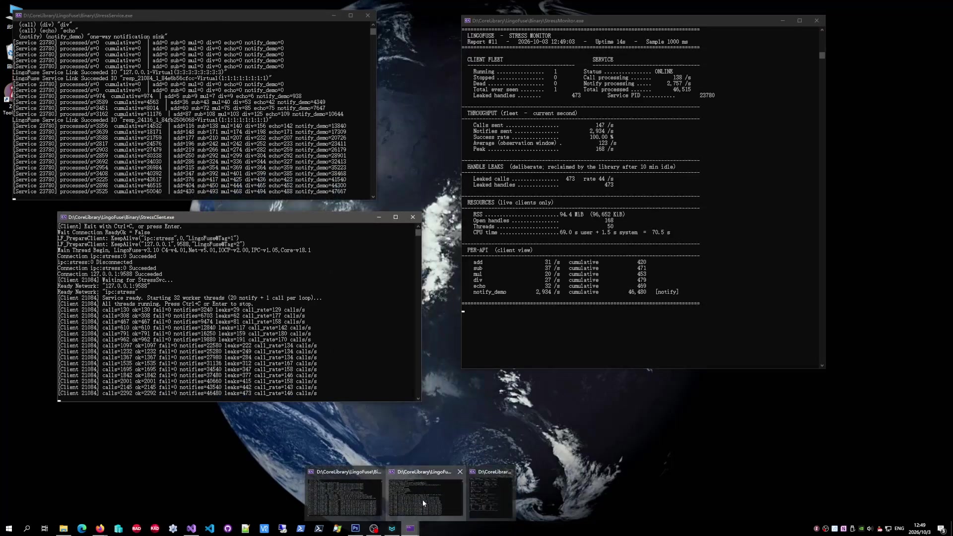953x536 pixels.
Task: Open notification center with 3 alerts
Action: coord(941,529)
